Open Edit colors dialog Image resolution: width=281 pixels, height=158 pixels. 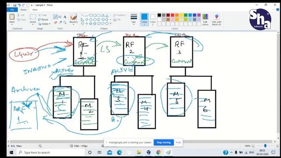click(x=205, y=19)
